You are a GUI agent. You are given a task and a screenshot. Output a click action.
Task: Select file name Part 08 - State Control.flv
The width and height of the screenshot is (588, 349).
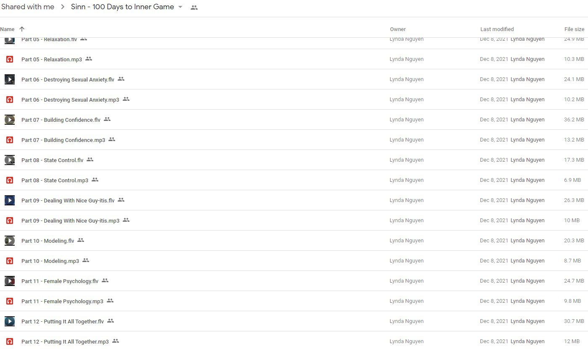pyautogui.click(x=53, y=160)
